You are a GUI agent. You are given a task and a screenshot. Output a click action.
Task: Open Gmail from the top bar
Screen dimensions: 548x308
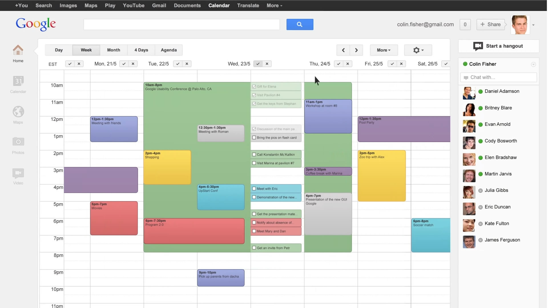(x=159, y=5)
